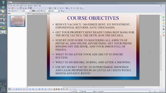Switch to the Notes view tab
This screenshot has width=166, height=93.
pos(37,14)
